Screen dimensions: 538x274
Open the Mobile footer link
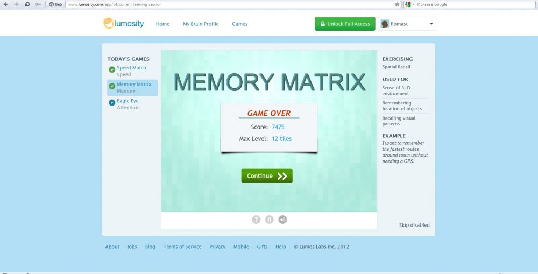pyautogui.click(x=241, y=247)
